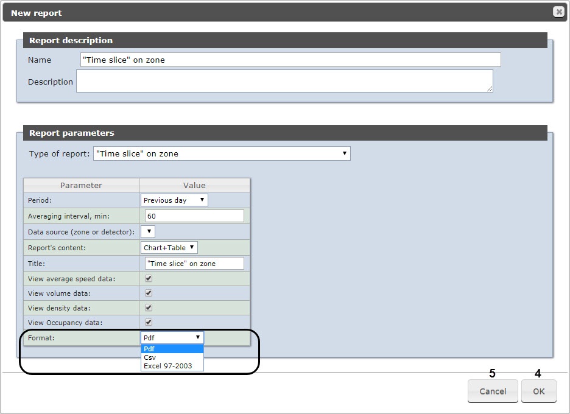
Task: Click the Title input field
Action: click(x=194, y=263)
